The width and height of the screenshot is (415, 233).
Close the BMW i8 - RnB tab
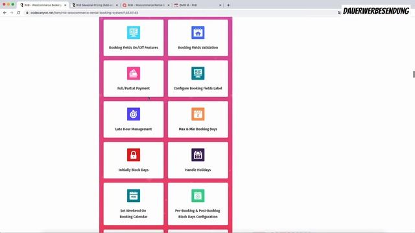[x=220, y=5]
